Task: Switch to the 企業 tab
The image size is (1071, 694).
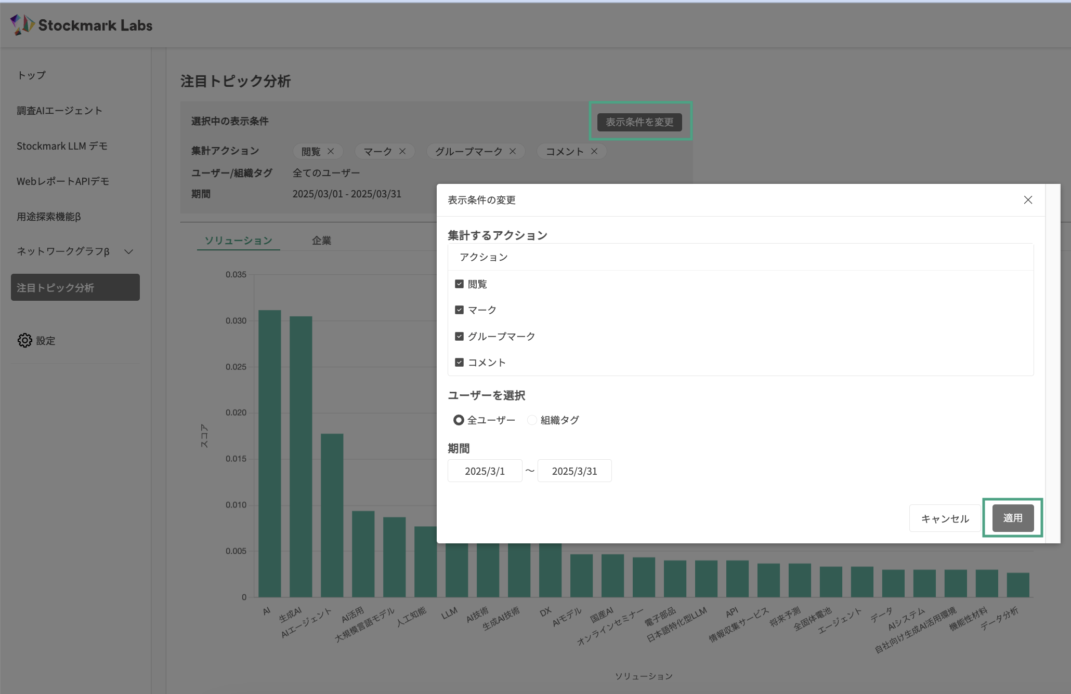Action: (321, 241)
